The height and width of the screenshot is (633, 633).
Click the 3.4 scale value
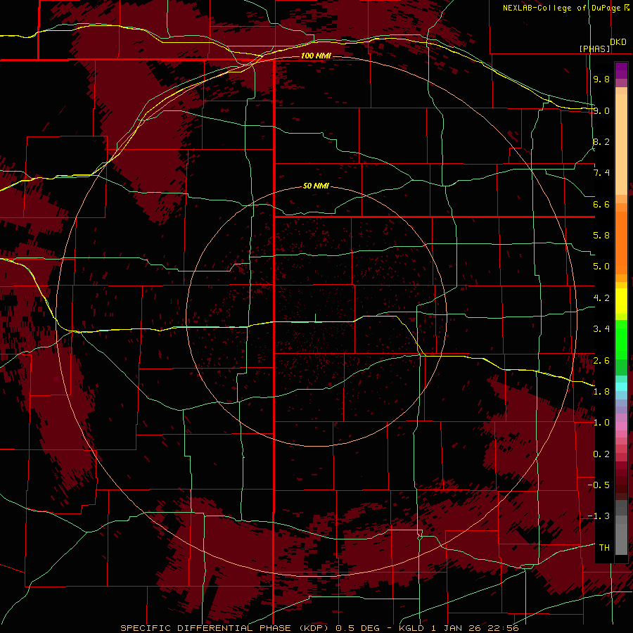click(601, 329)
